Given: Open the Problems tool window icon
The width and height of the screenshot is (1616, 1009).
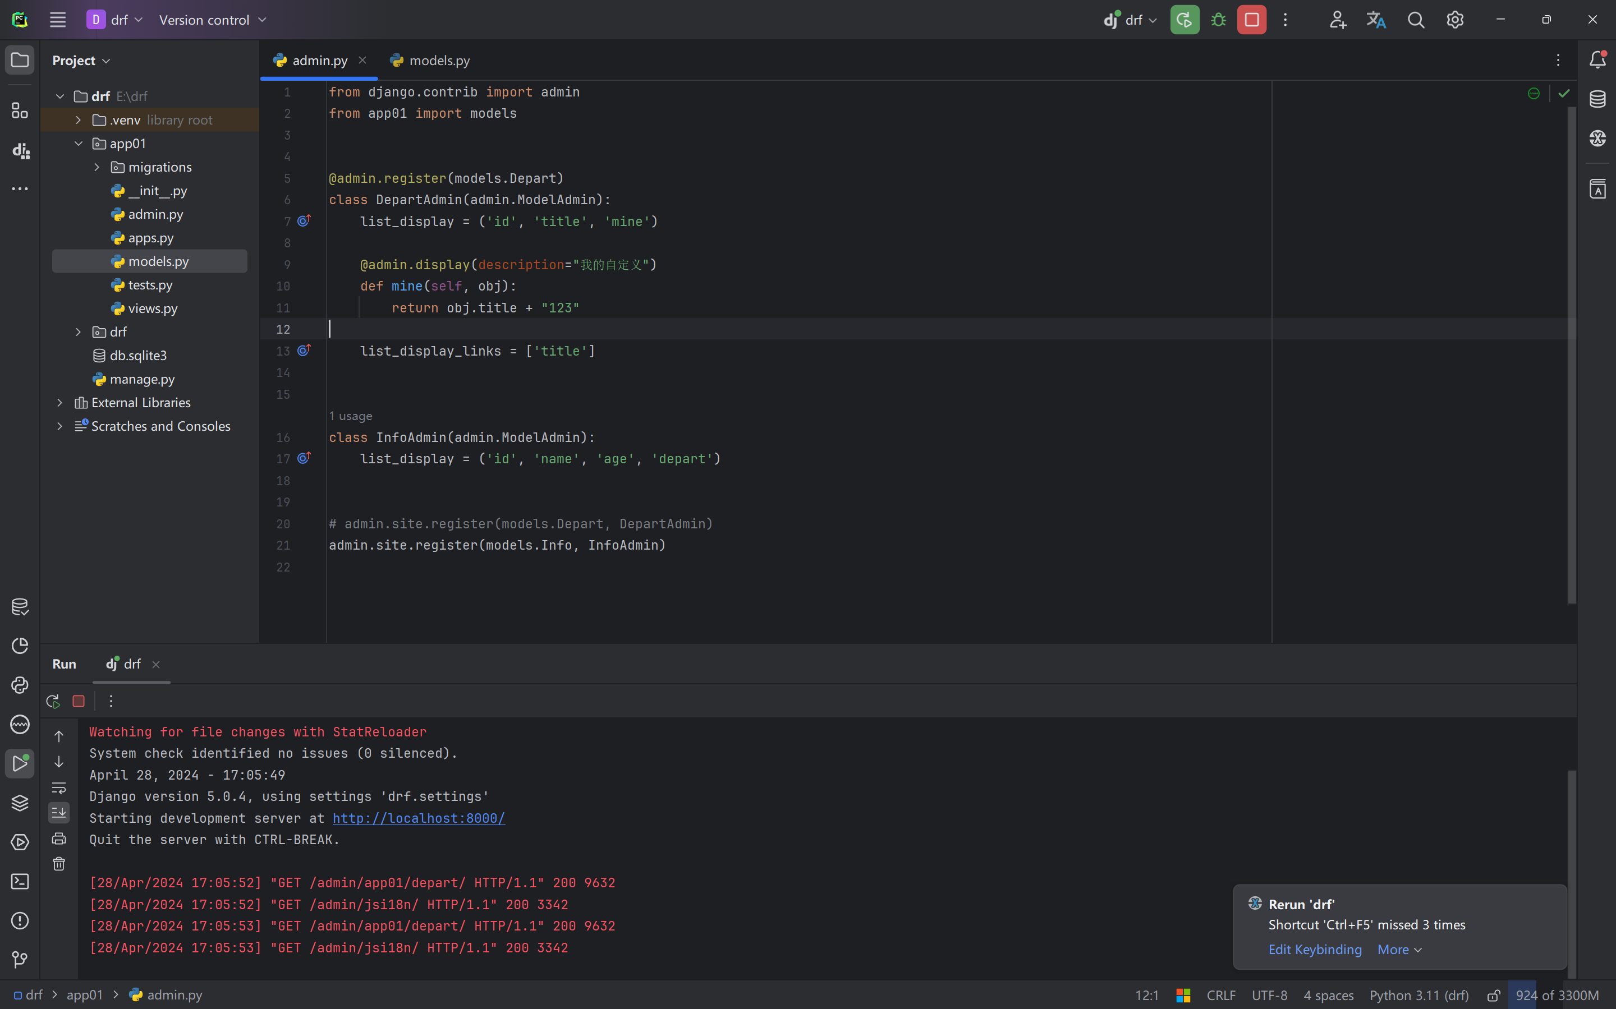Looking at the screenshot, I should (20, 921).
